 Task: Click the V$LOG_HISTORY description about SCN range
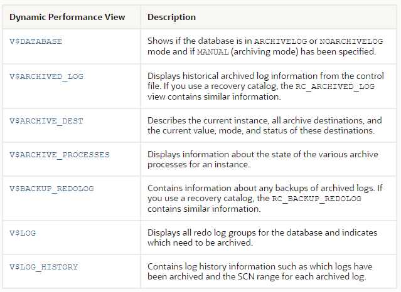260,271
